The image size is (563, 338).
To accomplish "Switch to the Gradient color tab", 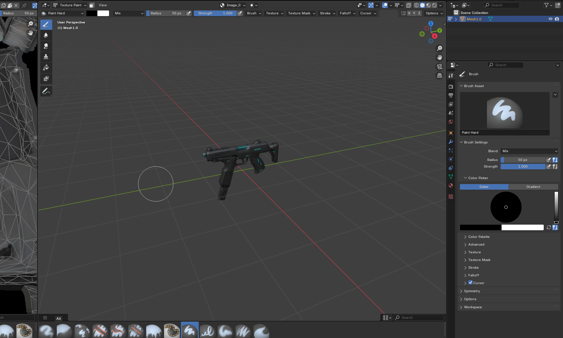I will click(x=533, y=187).
